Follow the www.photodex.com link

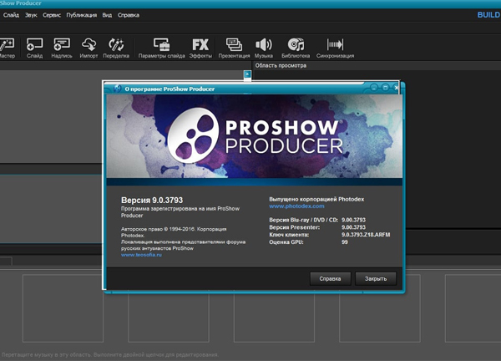click(296, 206)
